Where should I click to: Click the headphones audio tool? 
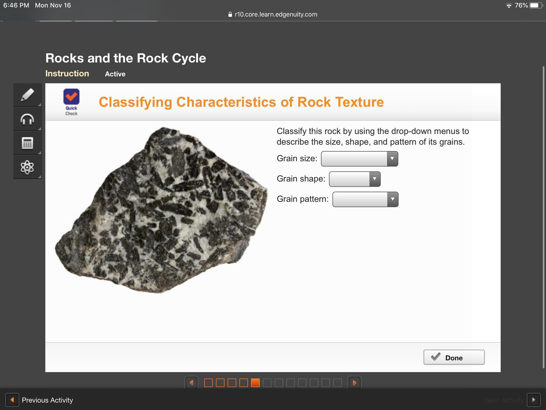pyautogui.click(x=27, y=119)
